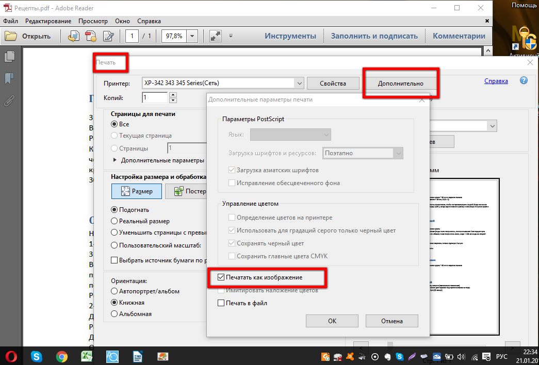Viewport: 539px width, 365px height.
Task: Click the blue help question mark icon
Action: tap(524, 81)
